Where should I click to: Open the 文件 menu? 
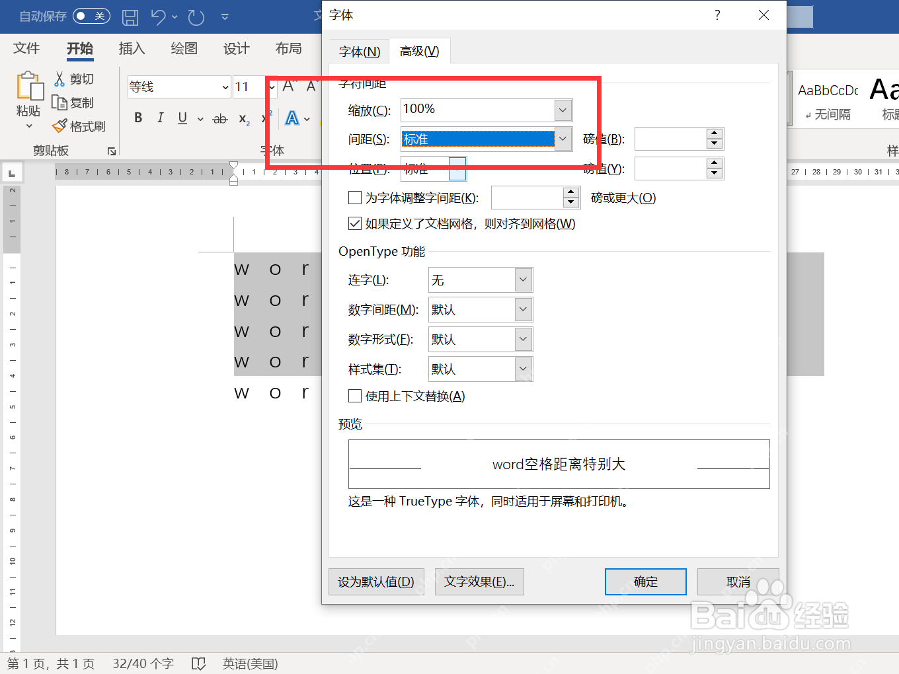tap(26, 48)
